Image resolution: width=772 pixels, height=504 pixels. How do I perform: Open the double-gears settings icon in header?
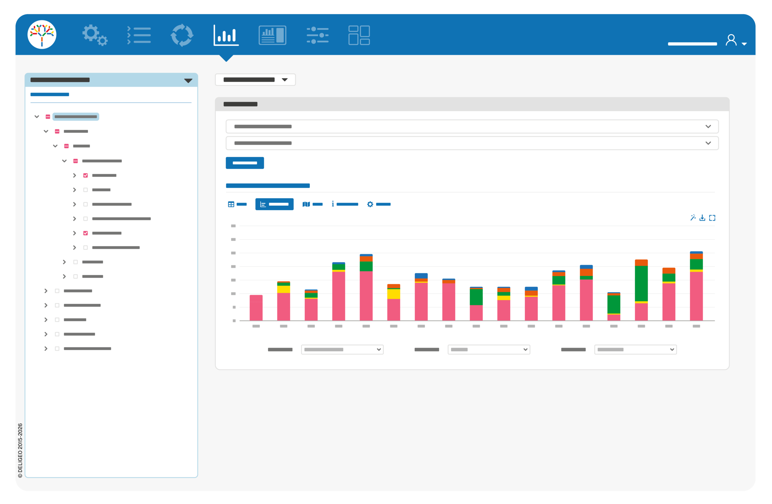[95, 35]
